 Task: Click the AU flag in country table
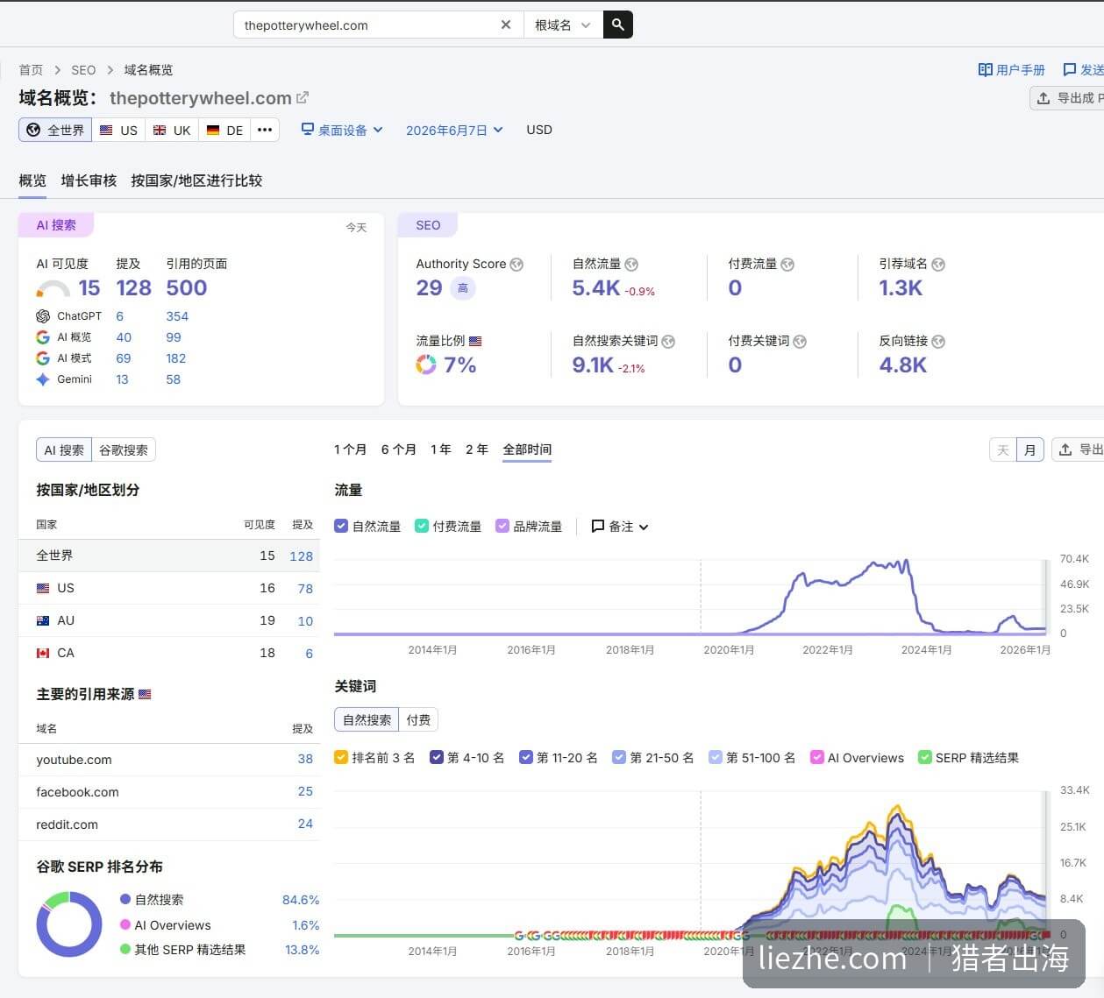43,620
